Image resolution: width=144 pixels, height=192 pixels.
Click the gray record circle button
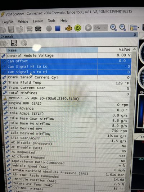[49, 29]
